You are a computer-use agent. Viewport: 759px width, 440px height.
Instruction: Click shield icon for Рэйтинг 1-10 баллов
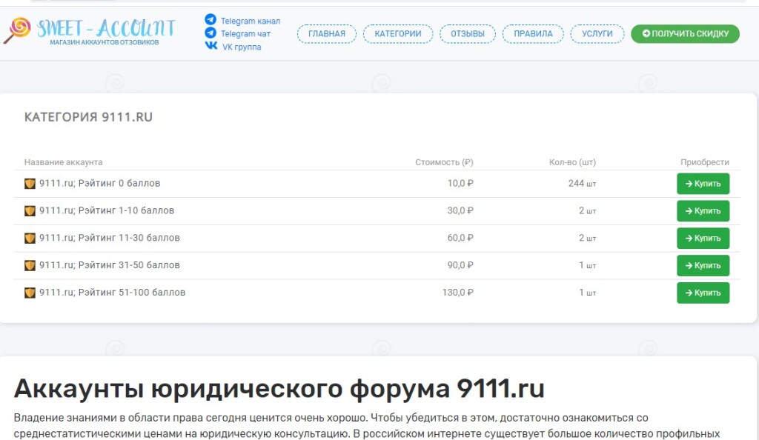click(30, 211)
